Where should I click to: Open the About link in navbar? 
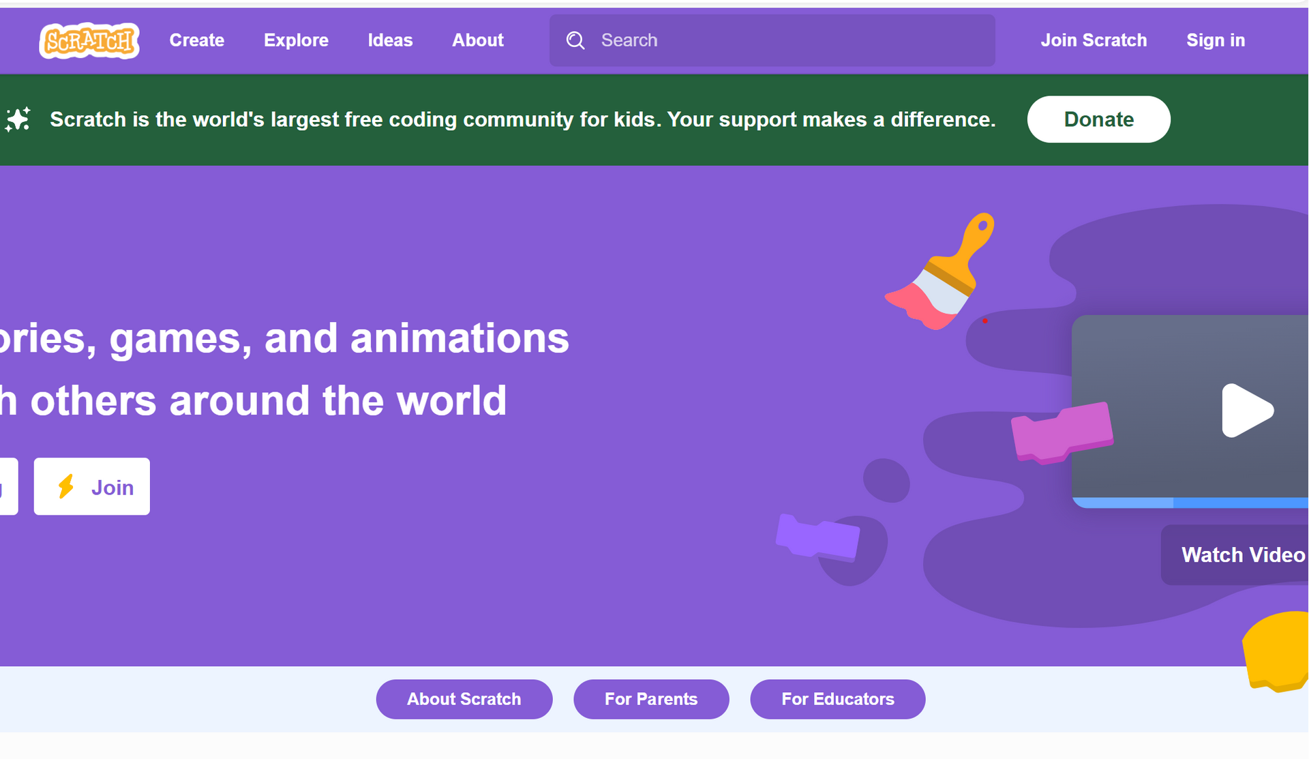click(x=477, y=41)
